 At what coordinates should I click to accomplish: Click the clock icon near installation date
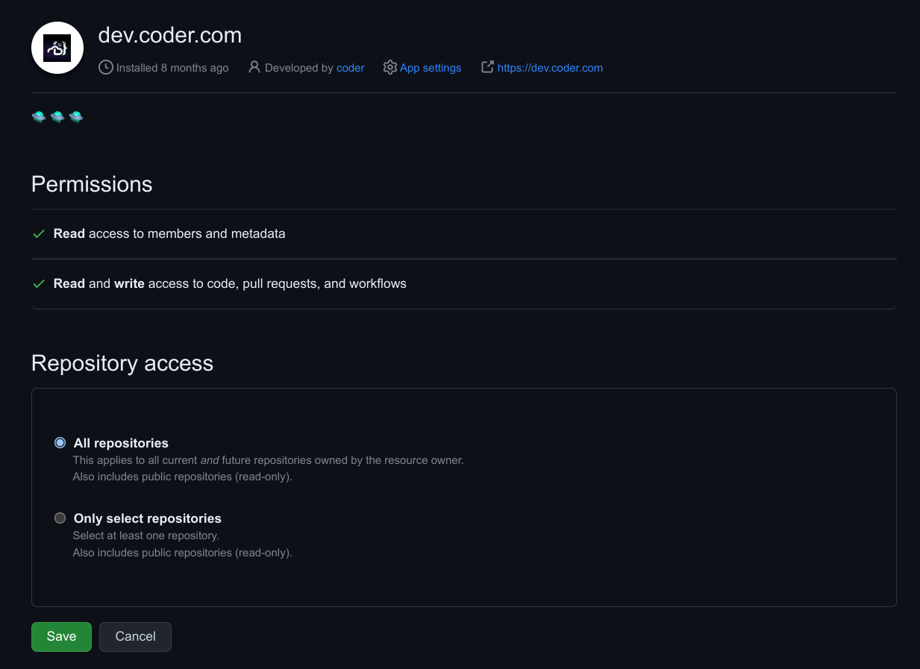click(106, 68)
